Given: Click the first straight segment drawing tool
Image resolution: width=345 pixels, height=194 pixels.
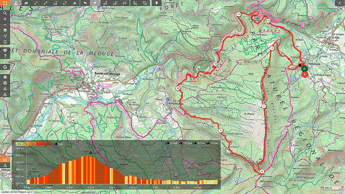Looking at the screenshot, I should pyautogui.click(x=36, y=3).
